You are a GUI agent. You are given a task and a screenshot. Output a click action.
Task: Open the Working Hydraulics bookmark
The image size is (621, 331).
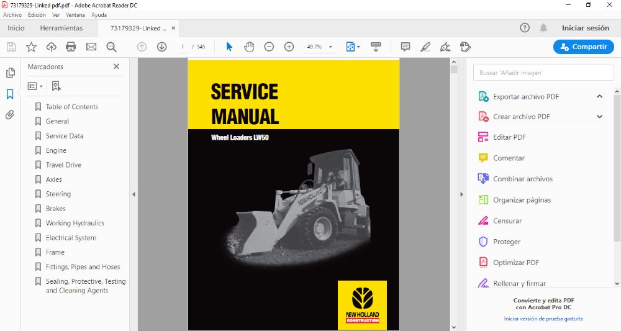click(x=75, y=223)
